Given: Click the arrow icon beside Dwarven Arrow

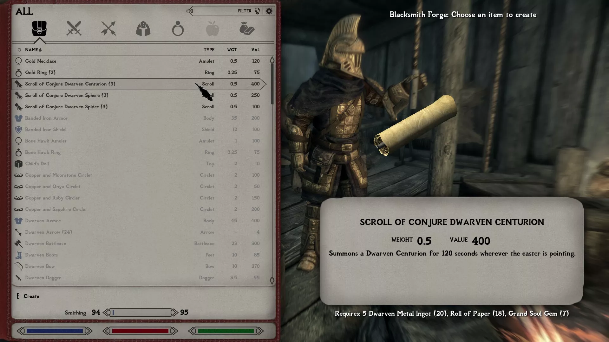Looking at the screenshot, I should click(18, 232).
